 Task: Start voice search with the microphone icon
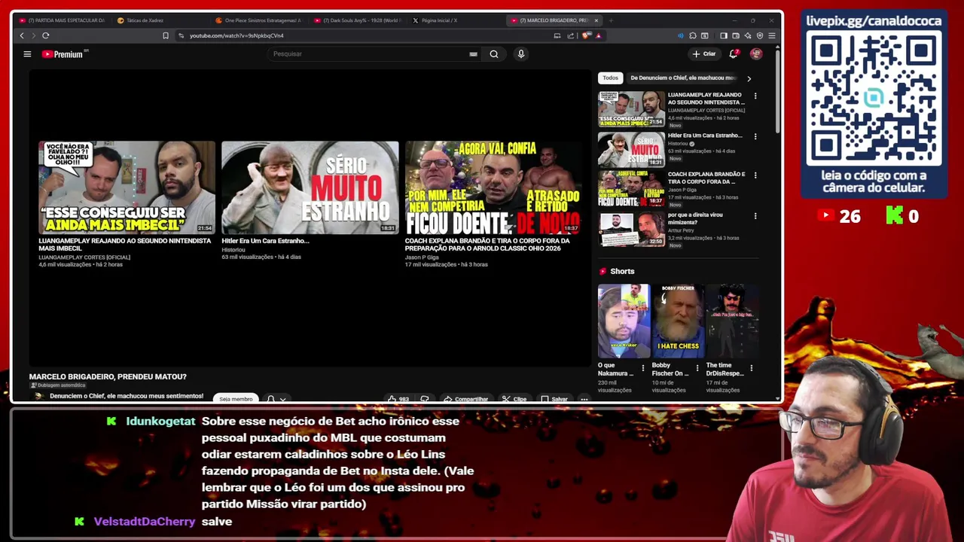[520, 54]
